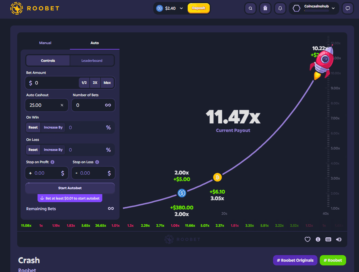The height and width of the screenshot is (272, 359).
Task: Click the 3.35x history result
Action: pos(250,226)
